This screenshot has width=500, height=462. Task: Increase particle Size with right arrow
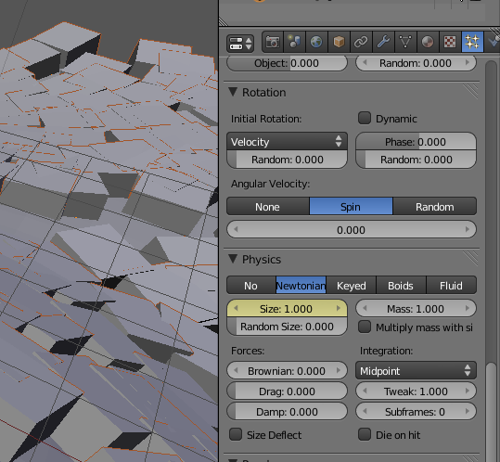(339, 308)
